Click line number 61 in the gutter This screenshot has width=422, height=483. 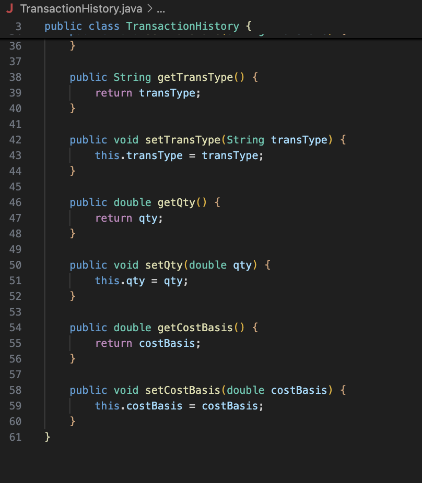(16, 437)
